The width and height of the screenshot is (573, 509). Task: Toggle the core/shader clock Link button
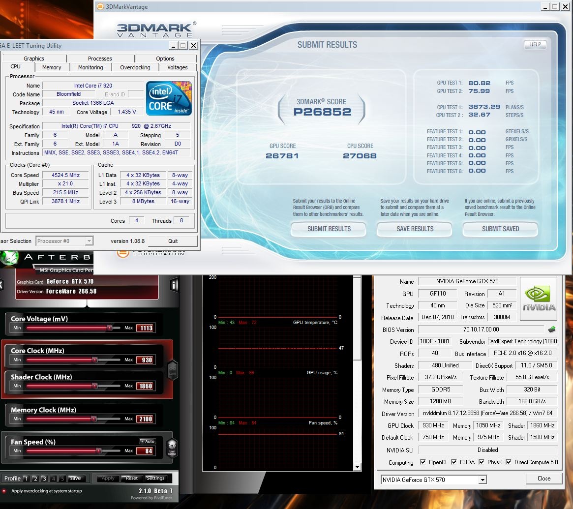173,370
